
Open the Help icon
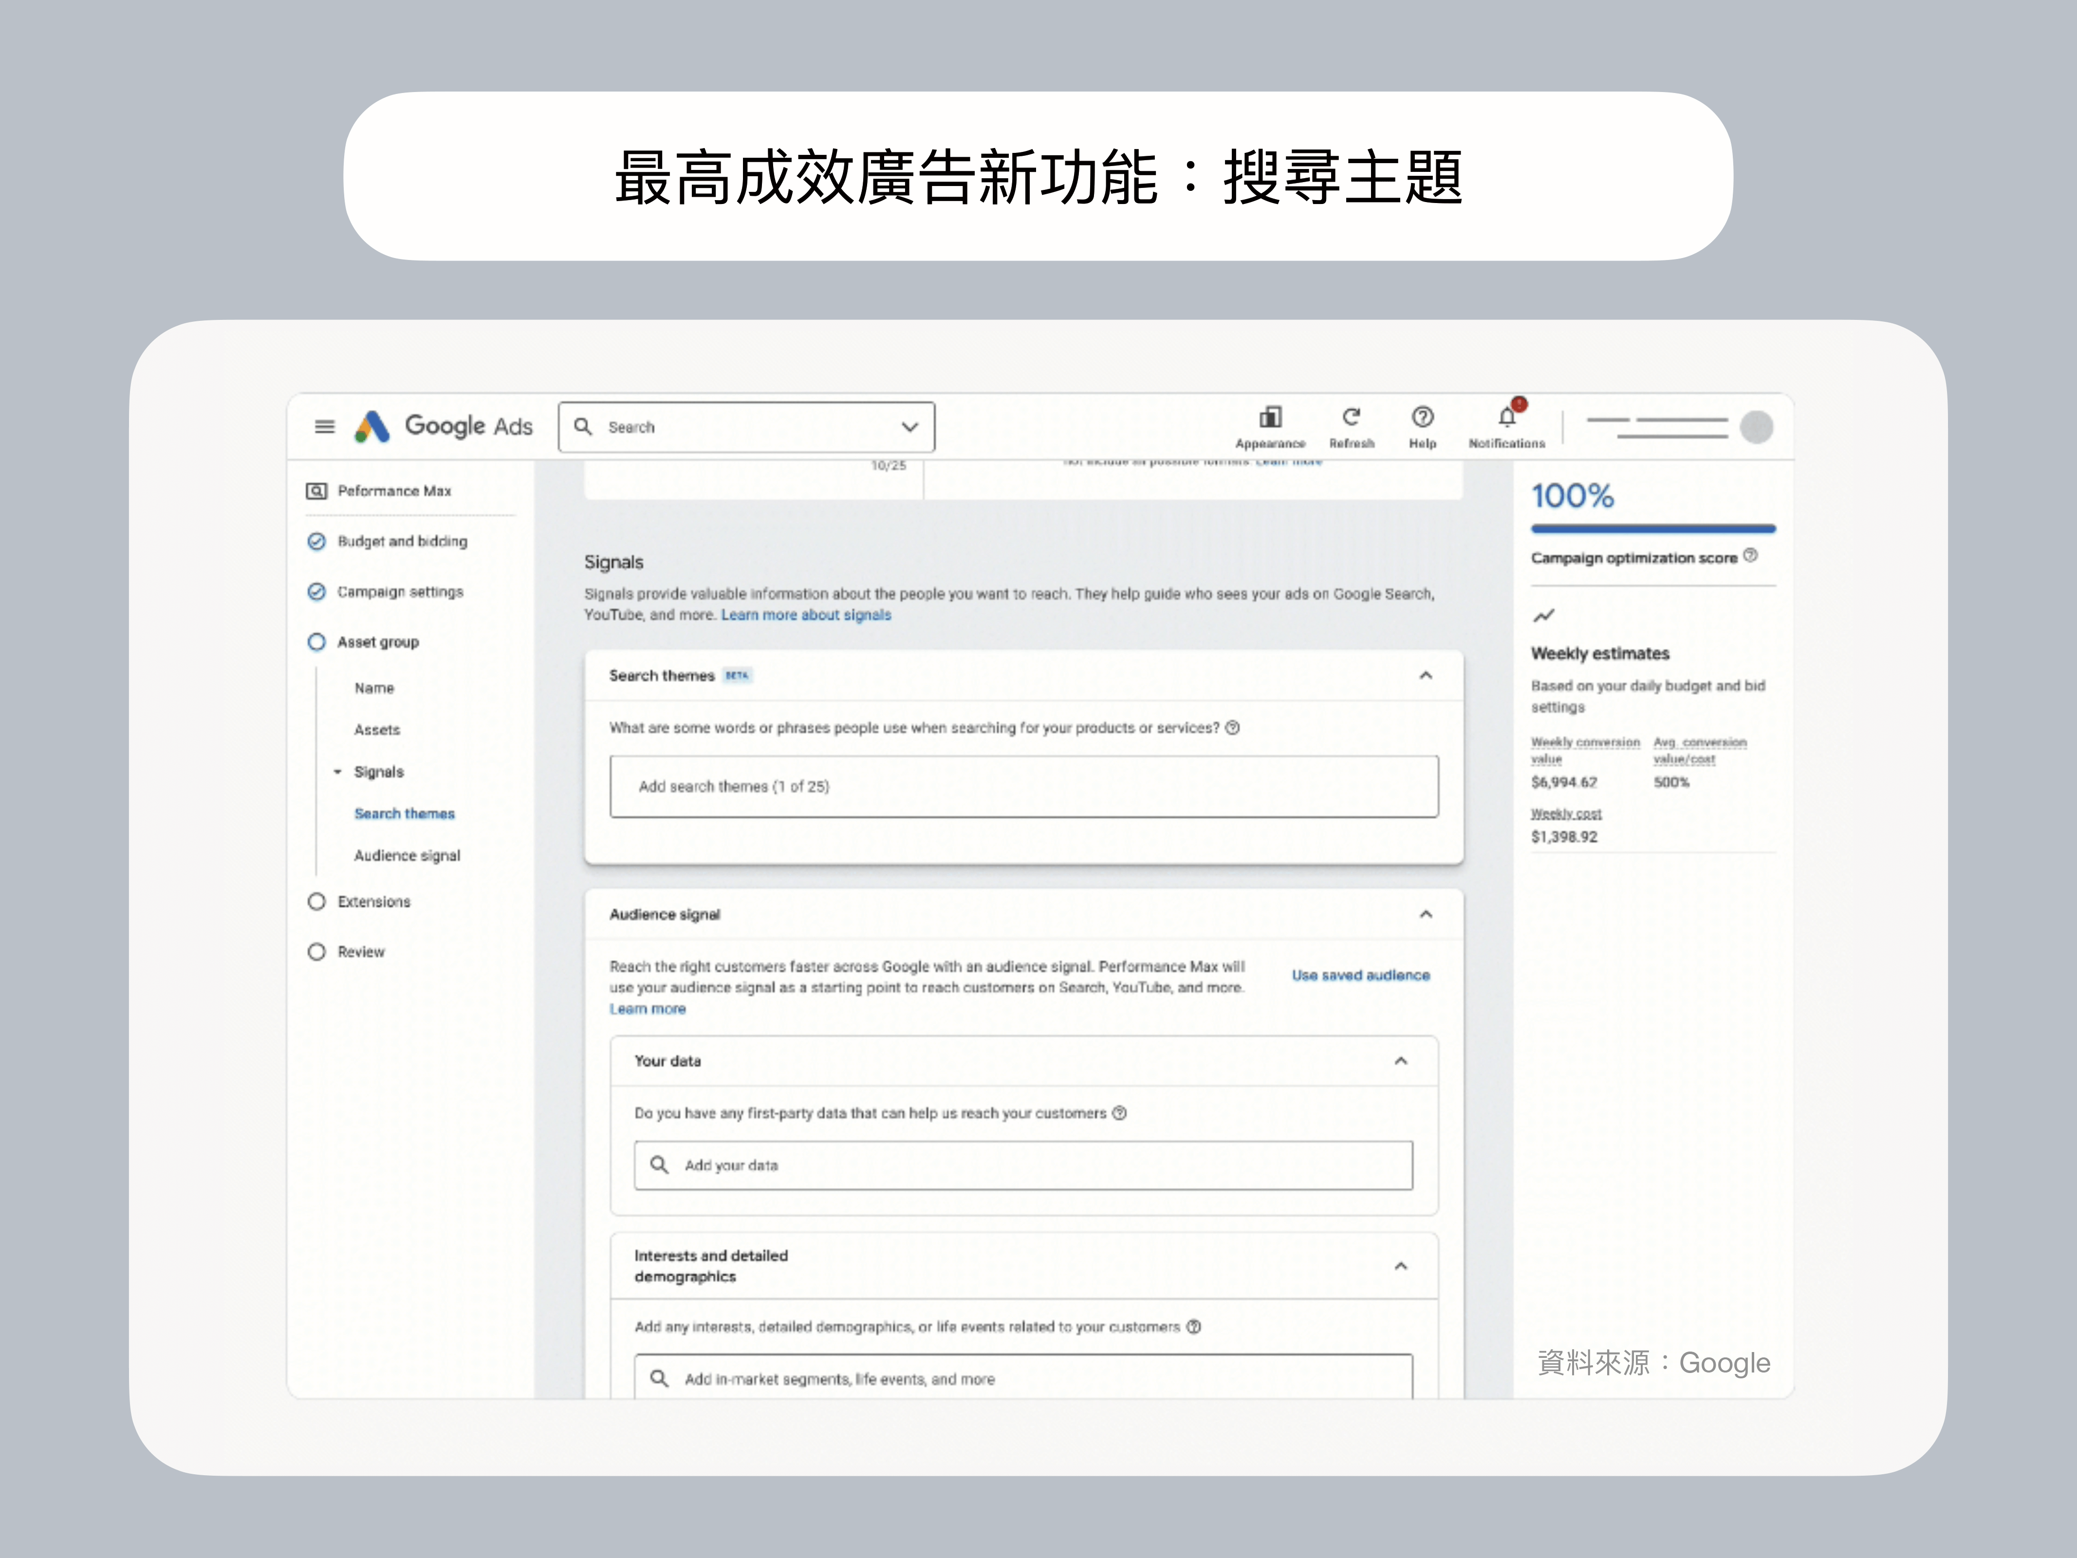[x=1423, y=417]
